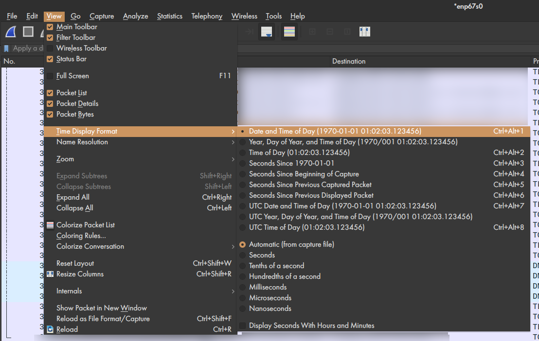Click Expand All in View menu

click(x=141, y=197)
